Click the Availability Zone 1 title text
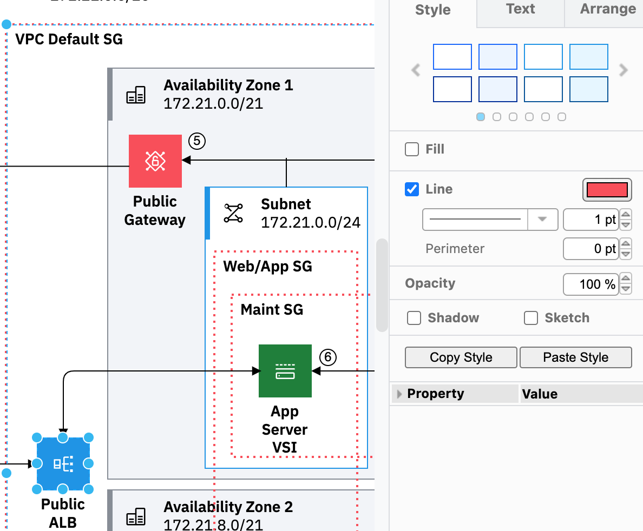 228,85
